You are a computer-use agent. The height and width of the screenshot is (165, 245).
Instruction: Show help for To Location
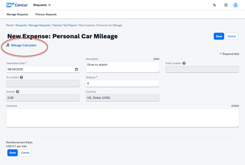(22, 77)
